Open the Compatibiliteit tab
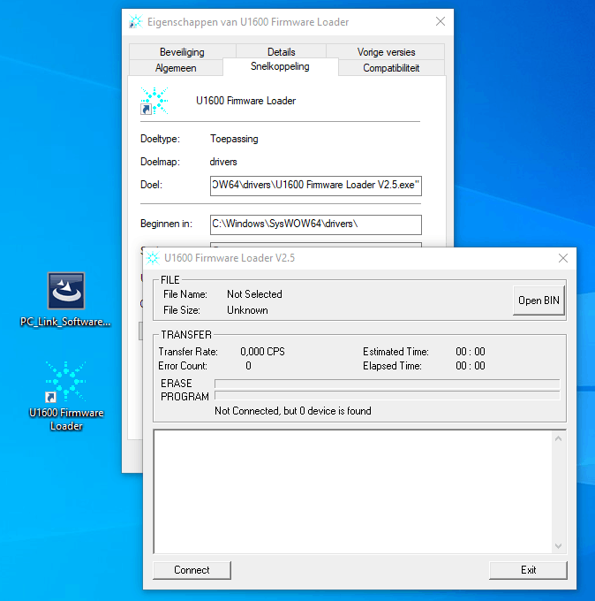Viewport: 595px width, 601px height. click(391, 68)
